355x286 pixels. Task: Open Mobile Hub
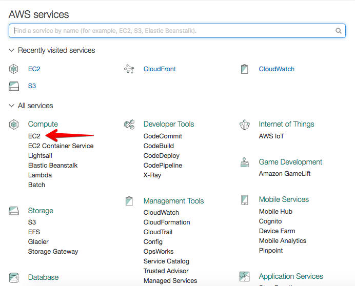[275, 211]
